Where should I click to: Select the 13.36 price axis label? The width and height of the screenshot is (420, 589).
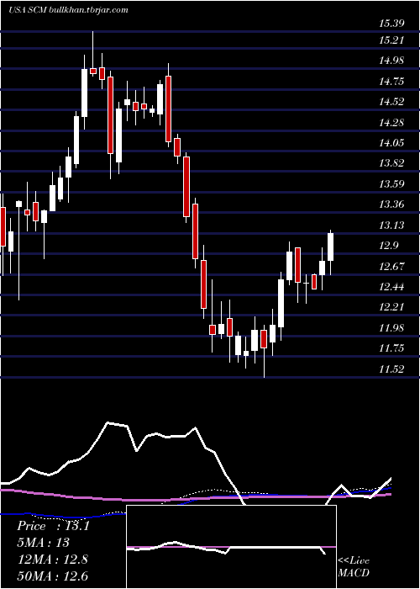click(391, 204)
